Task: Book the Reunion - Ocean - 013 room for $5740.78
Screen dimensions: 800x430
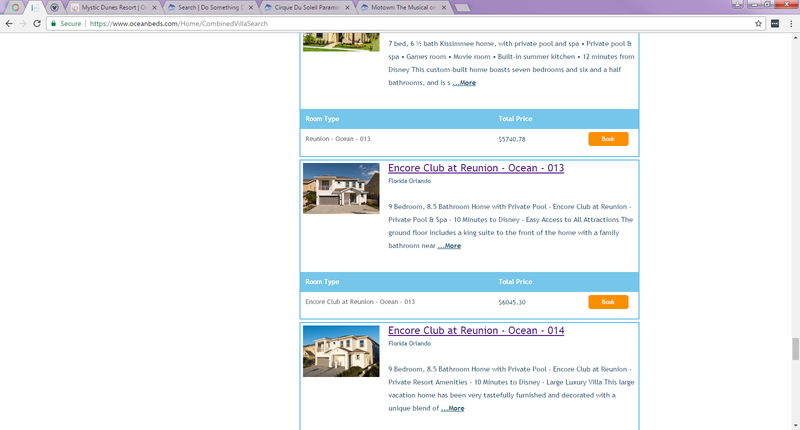Action: [x=608, y=139]
